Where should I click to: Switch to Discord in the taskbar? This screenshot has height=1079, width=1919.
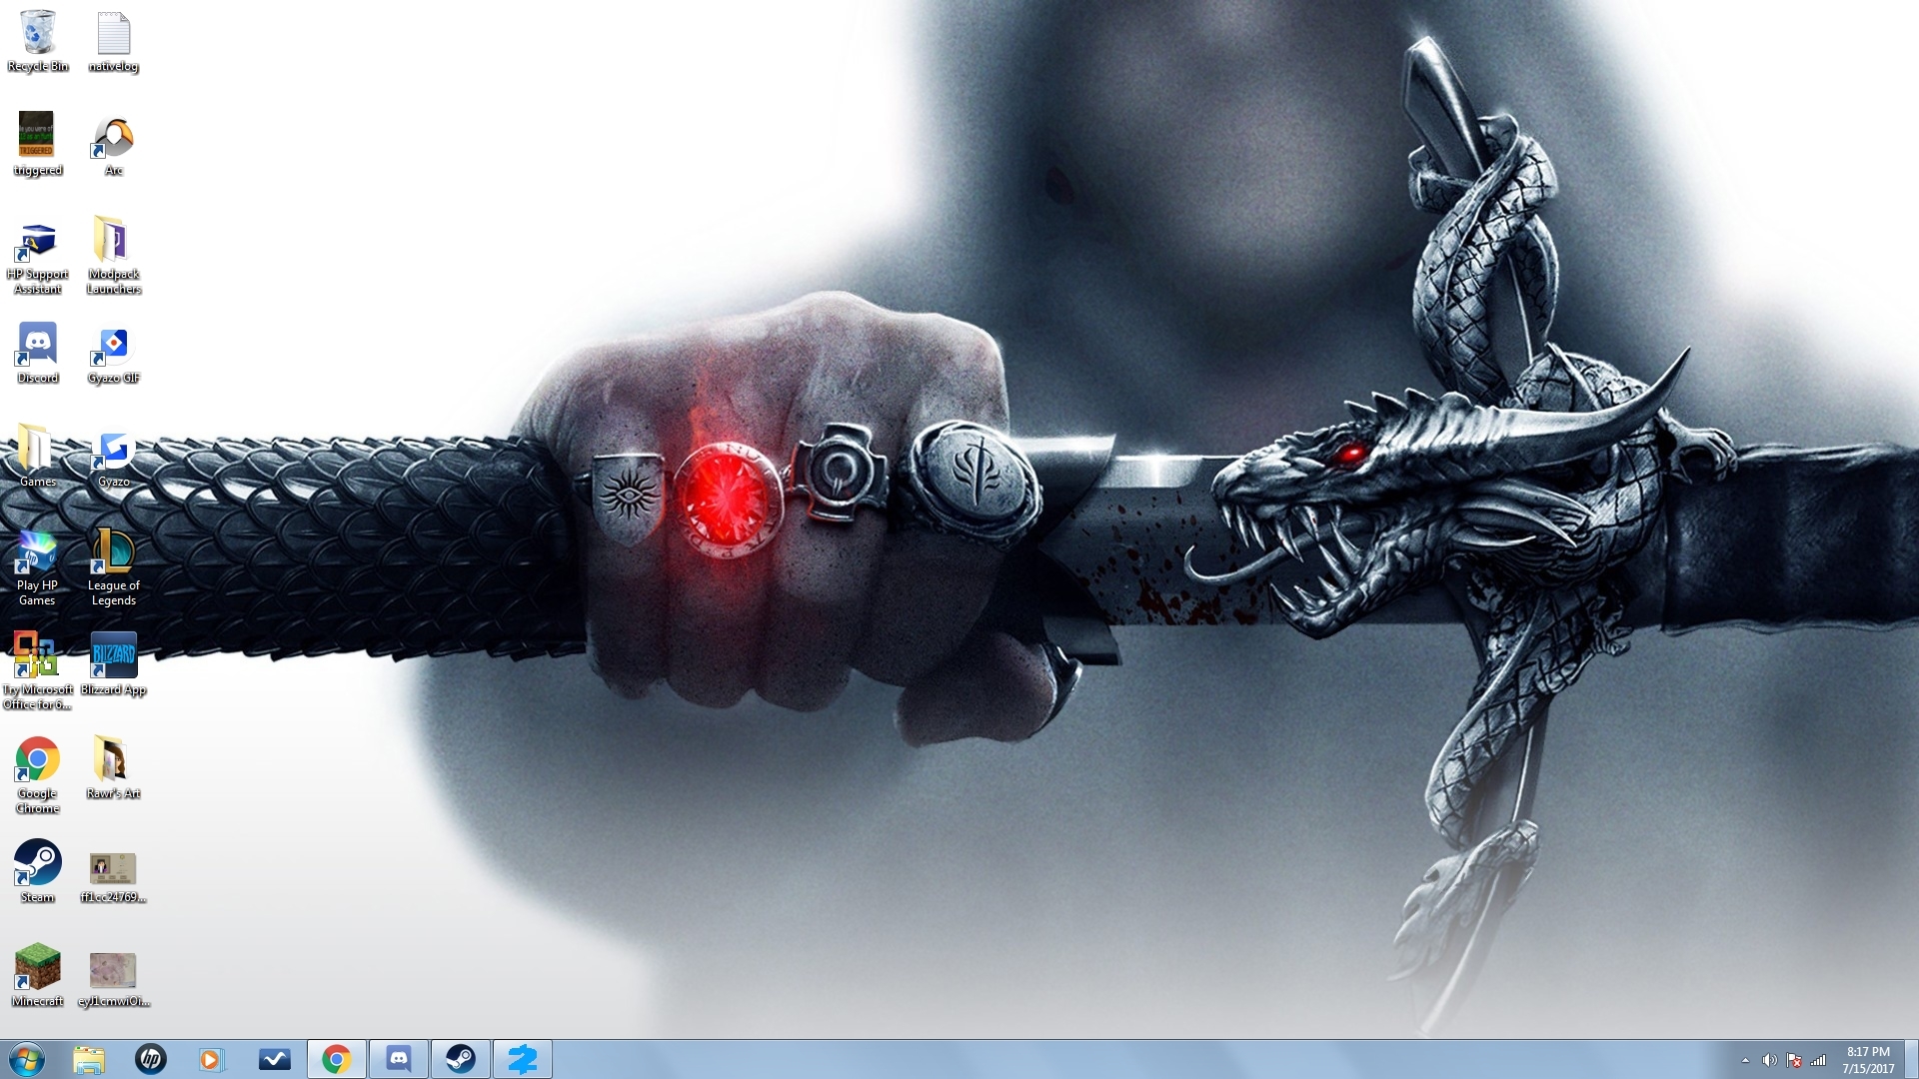(399, 1059)
